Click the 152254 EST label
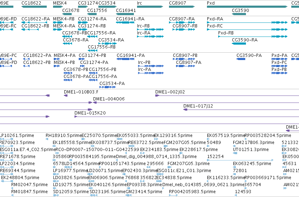299x197 pixels. pyautogui.click(x=215, y=157)
